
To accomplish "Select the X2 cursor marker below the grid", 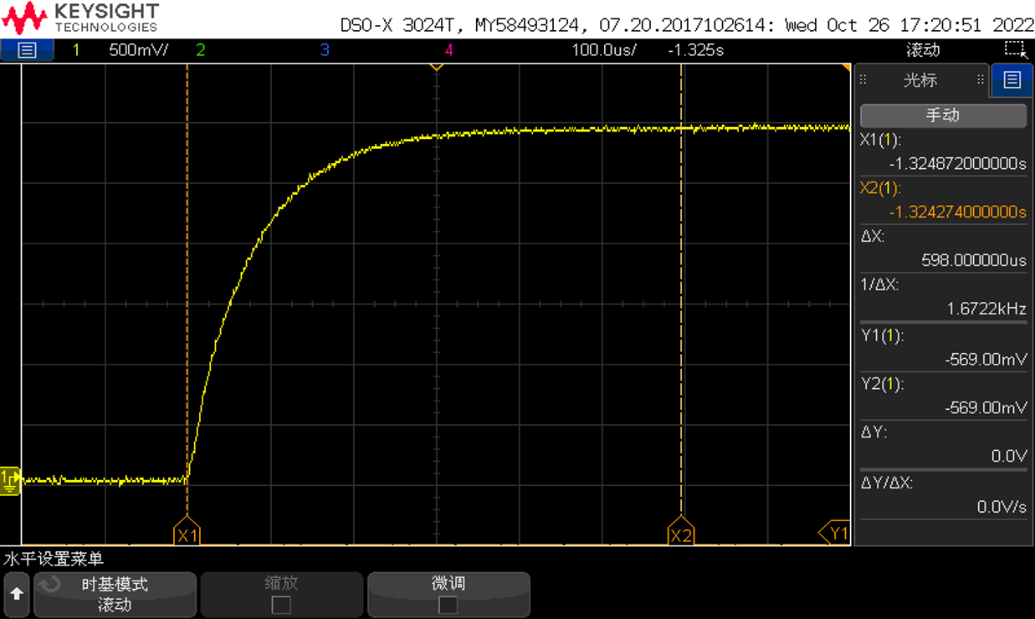I will coord(681,535).
